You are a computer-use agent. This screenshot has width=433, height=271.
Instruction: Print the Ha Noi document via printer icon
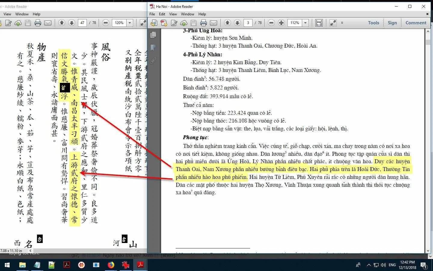[x=204, y=23]
